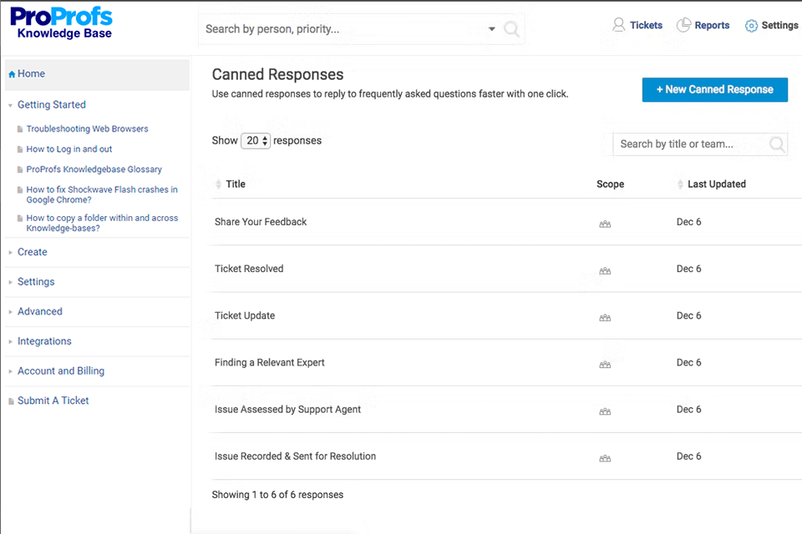Open the Reports menu
The image size is (802, 534).
712,25
